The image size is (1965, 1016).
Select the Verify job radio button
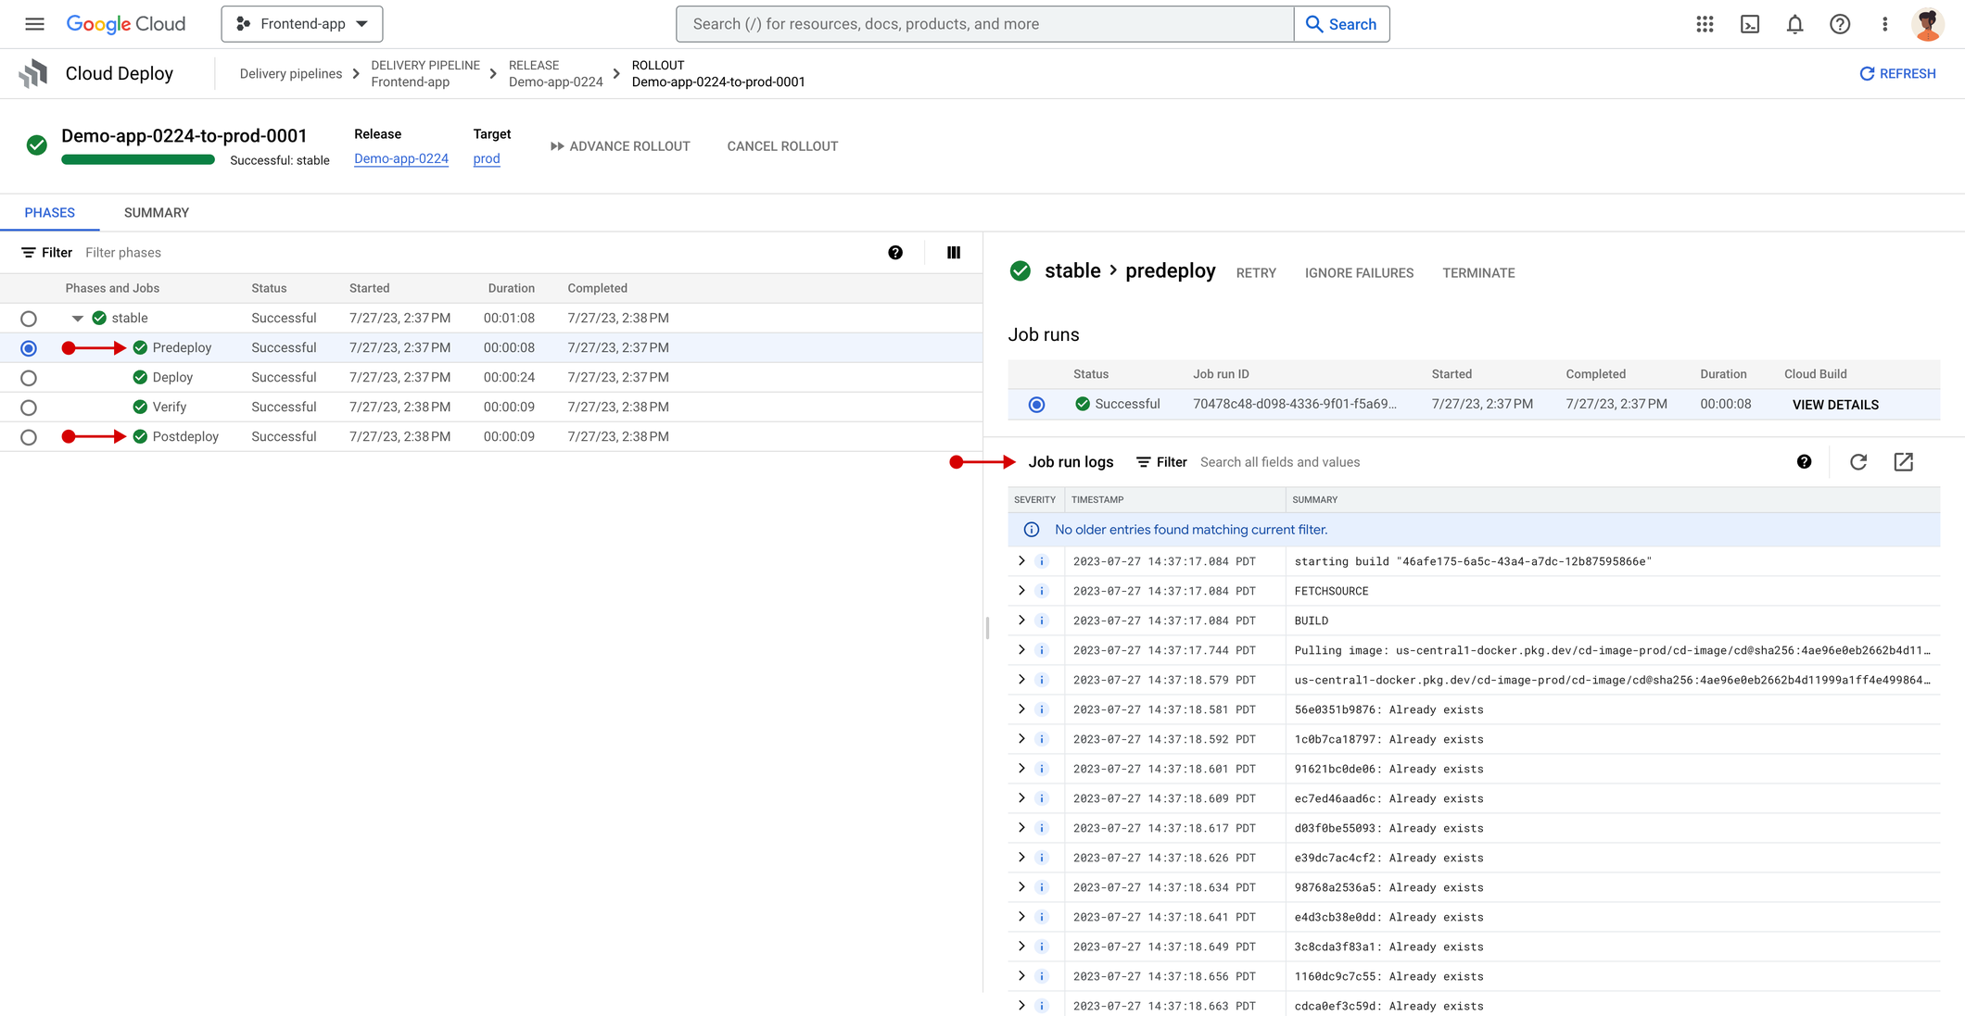[29, 408]
